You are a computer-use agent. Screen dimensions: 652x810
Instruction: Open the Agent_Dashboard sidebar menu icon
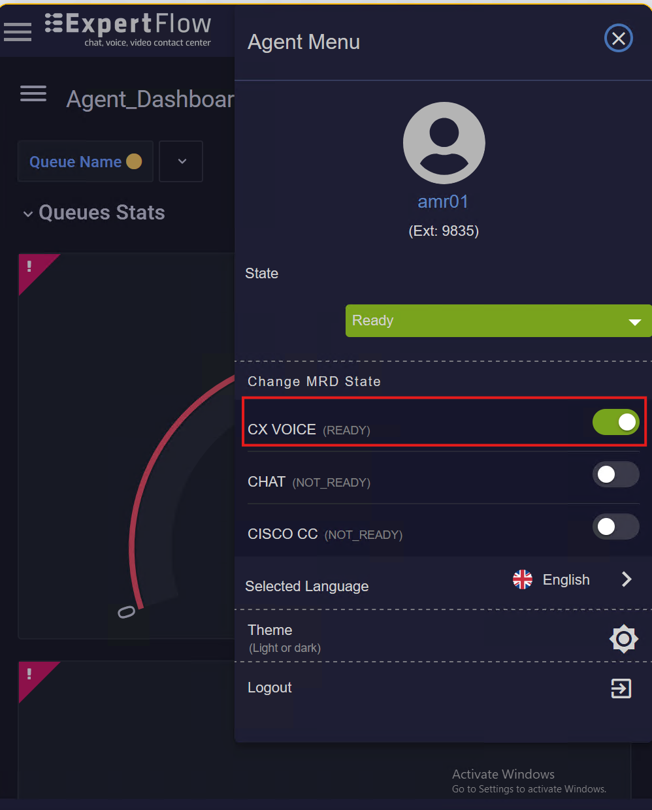[33, 94]
